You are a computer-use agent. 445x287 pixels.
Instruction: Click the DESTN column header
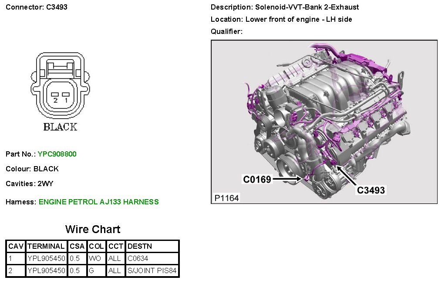pos(140,246)
